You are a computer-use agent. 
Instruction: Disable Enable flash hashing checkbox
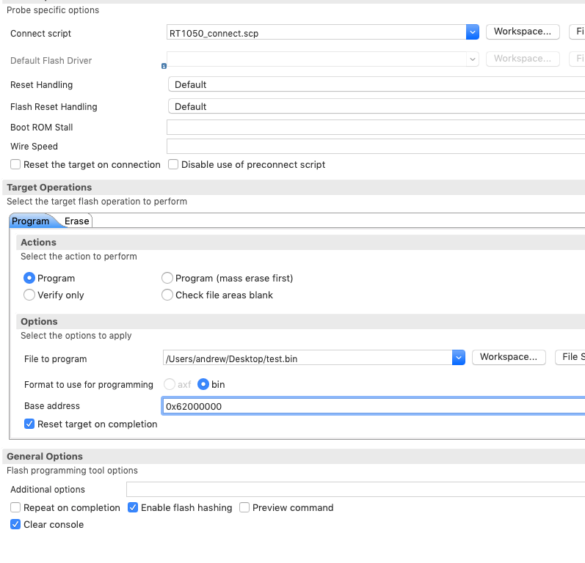(133, 507)
